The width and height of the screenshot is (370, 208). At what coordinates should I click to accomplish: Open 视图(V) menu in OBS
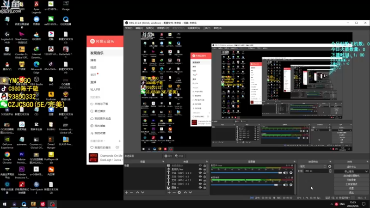click(x=150, y=28)
